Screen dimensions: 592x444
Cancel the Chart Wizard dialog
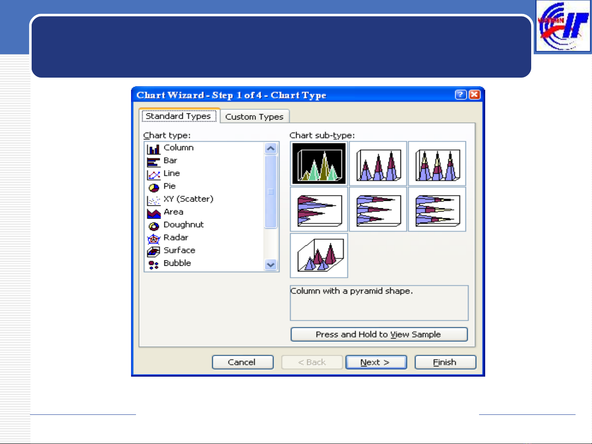(242, 362)
